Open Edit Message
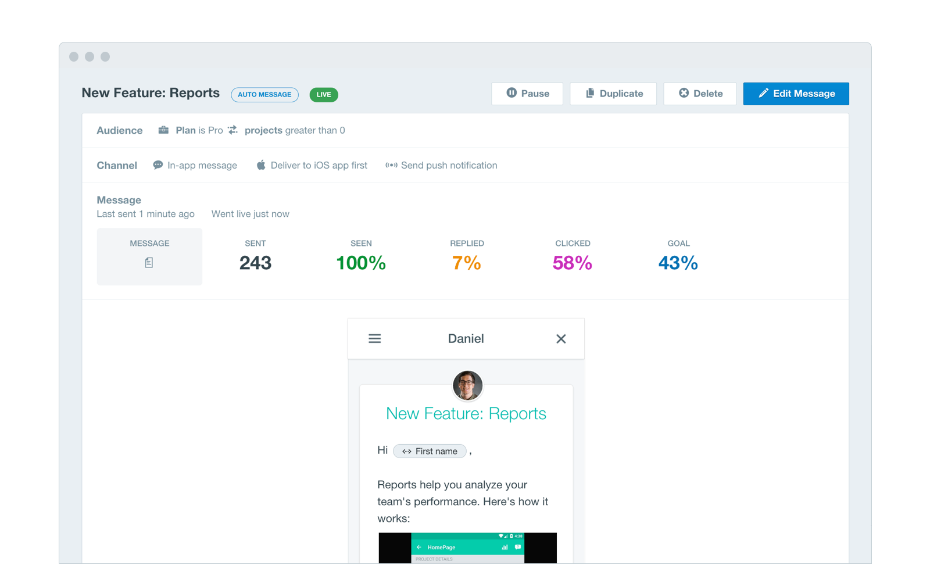The width and height of the screenshot is (930, 579). click(796, 94)
